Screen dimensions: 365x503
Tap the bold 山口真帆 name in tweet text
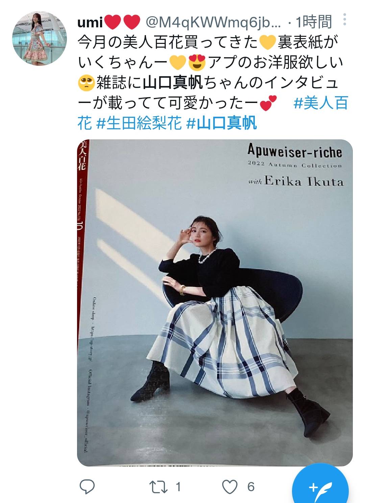pos(173,83)
